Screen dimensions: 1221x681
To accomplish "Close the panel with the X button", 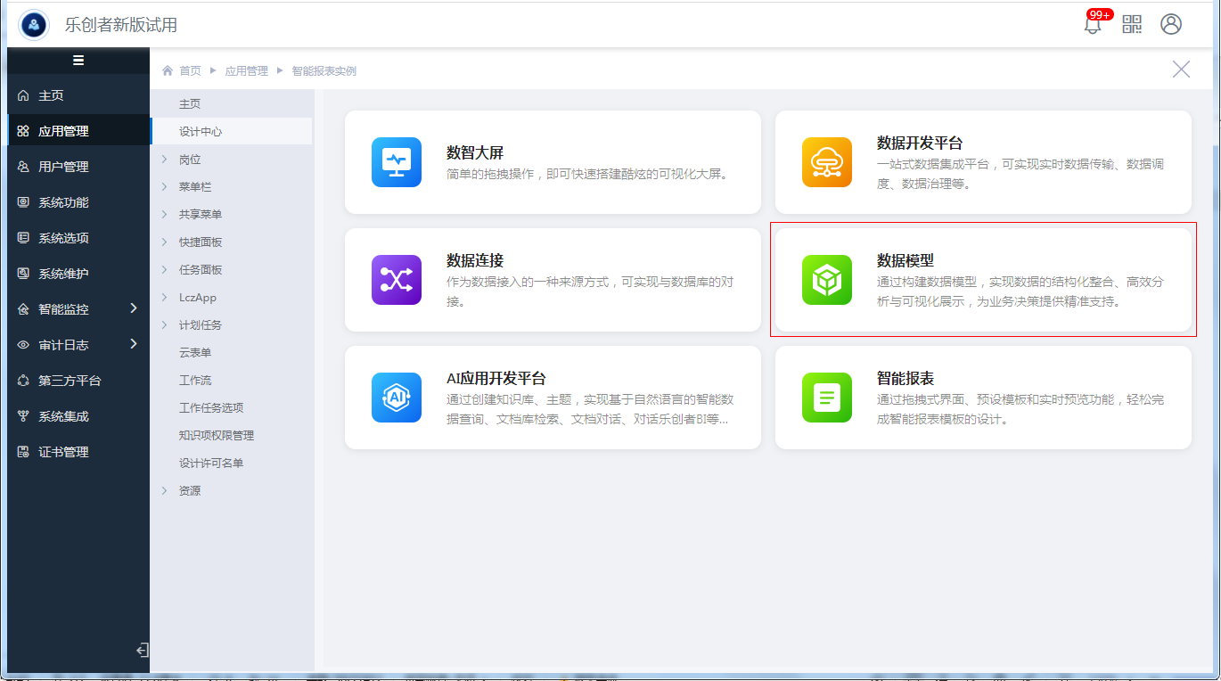I will pos(1181,70).
